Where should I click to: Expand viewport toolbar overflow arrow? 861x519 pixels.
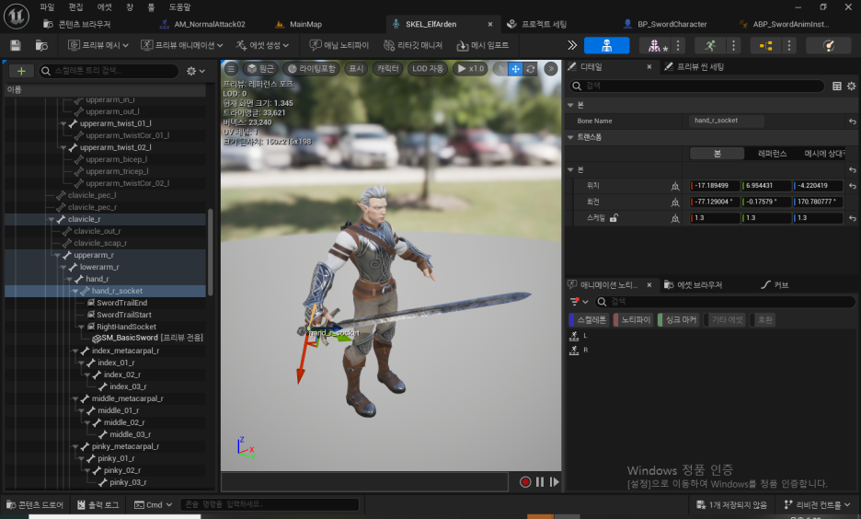click(x=551, y=69)
